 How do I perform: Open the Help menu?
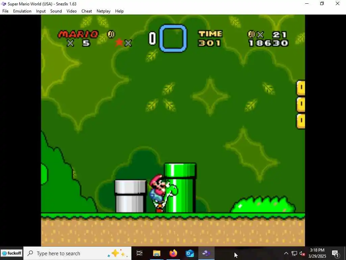119,11
